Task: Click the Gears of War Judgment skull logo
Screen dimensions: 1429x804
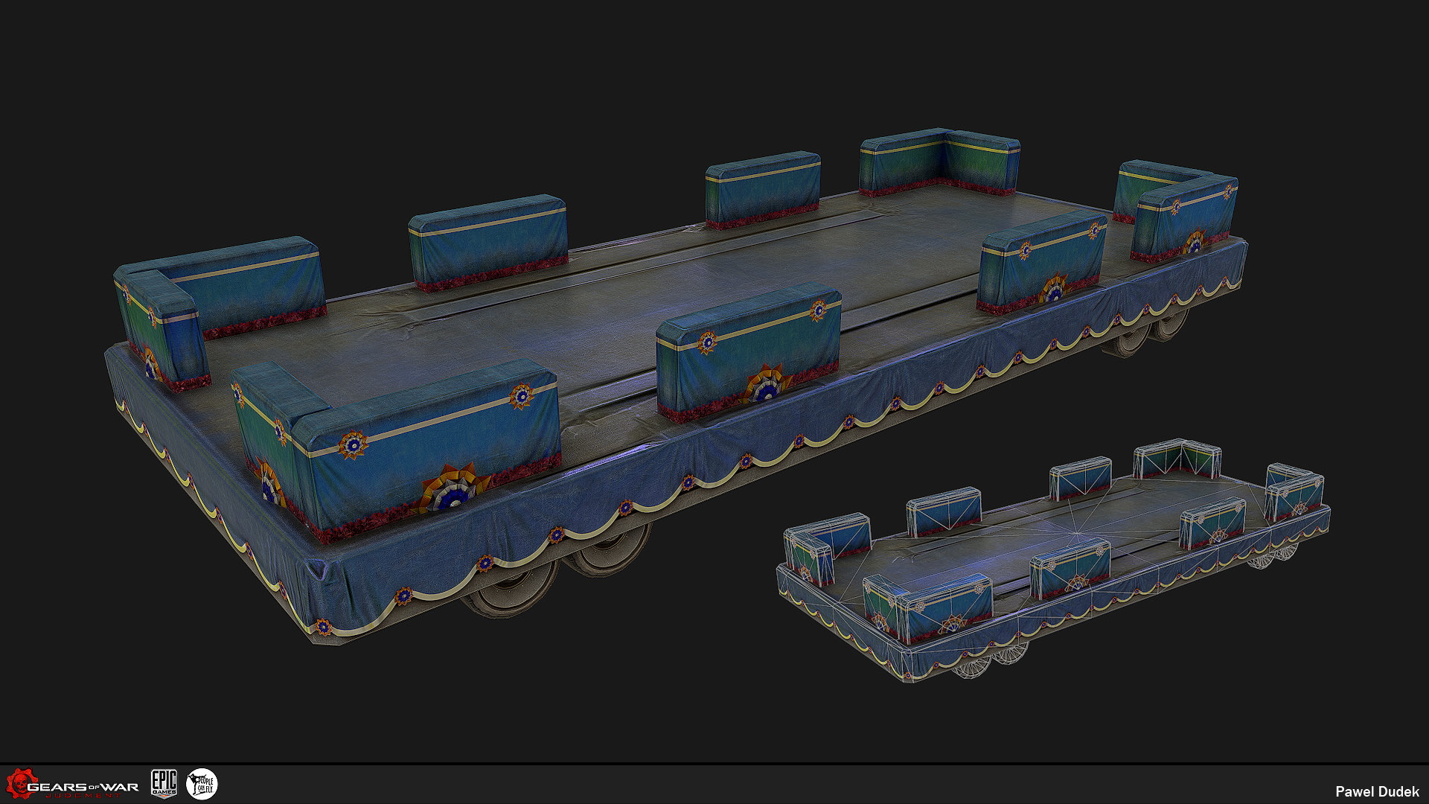Action: [19, 783]
